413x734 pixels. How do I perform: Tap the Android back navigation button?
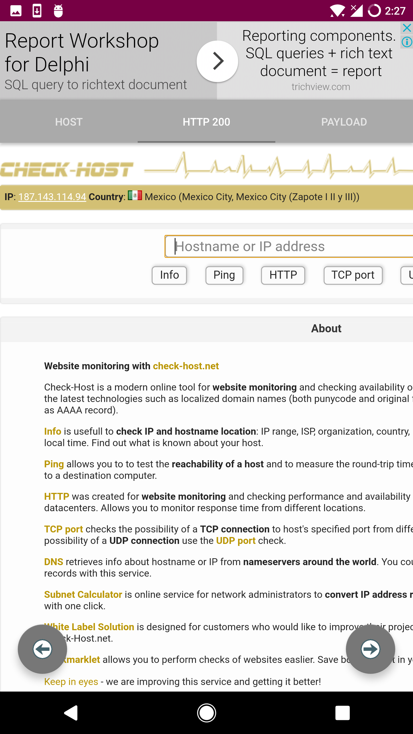point(71,713)
